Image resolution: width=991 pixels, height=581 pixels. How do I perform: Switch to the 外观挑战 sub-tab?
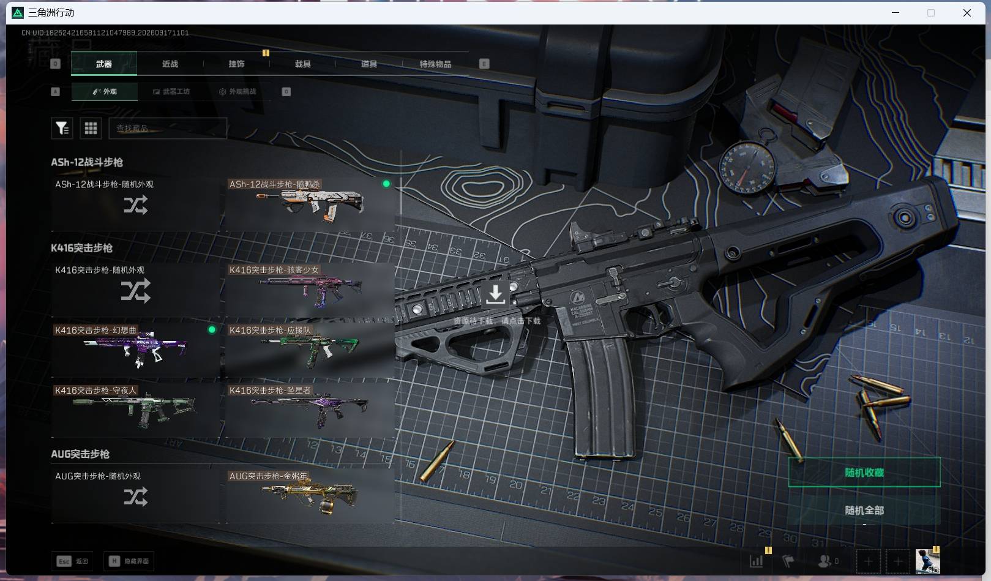(x=237, y=92)
